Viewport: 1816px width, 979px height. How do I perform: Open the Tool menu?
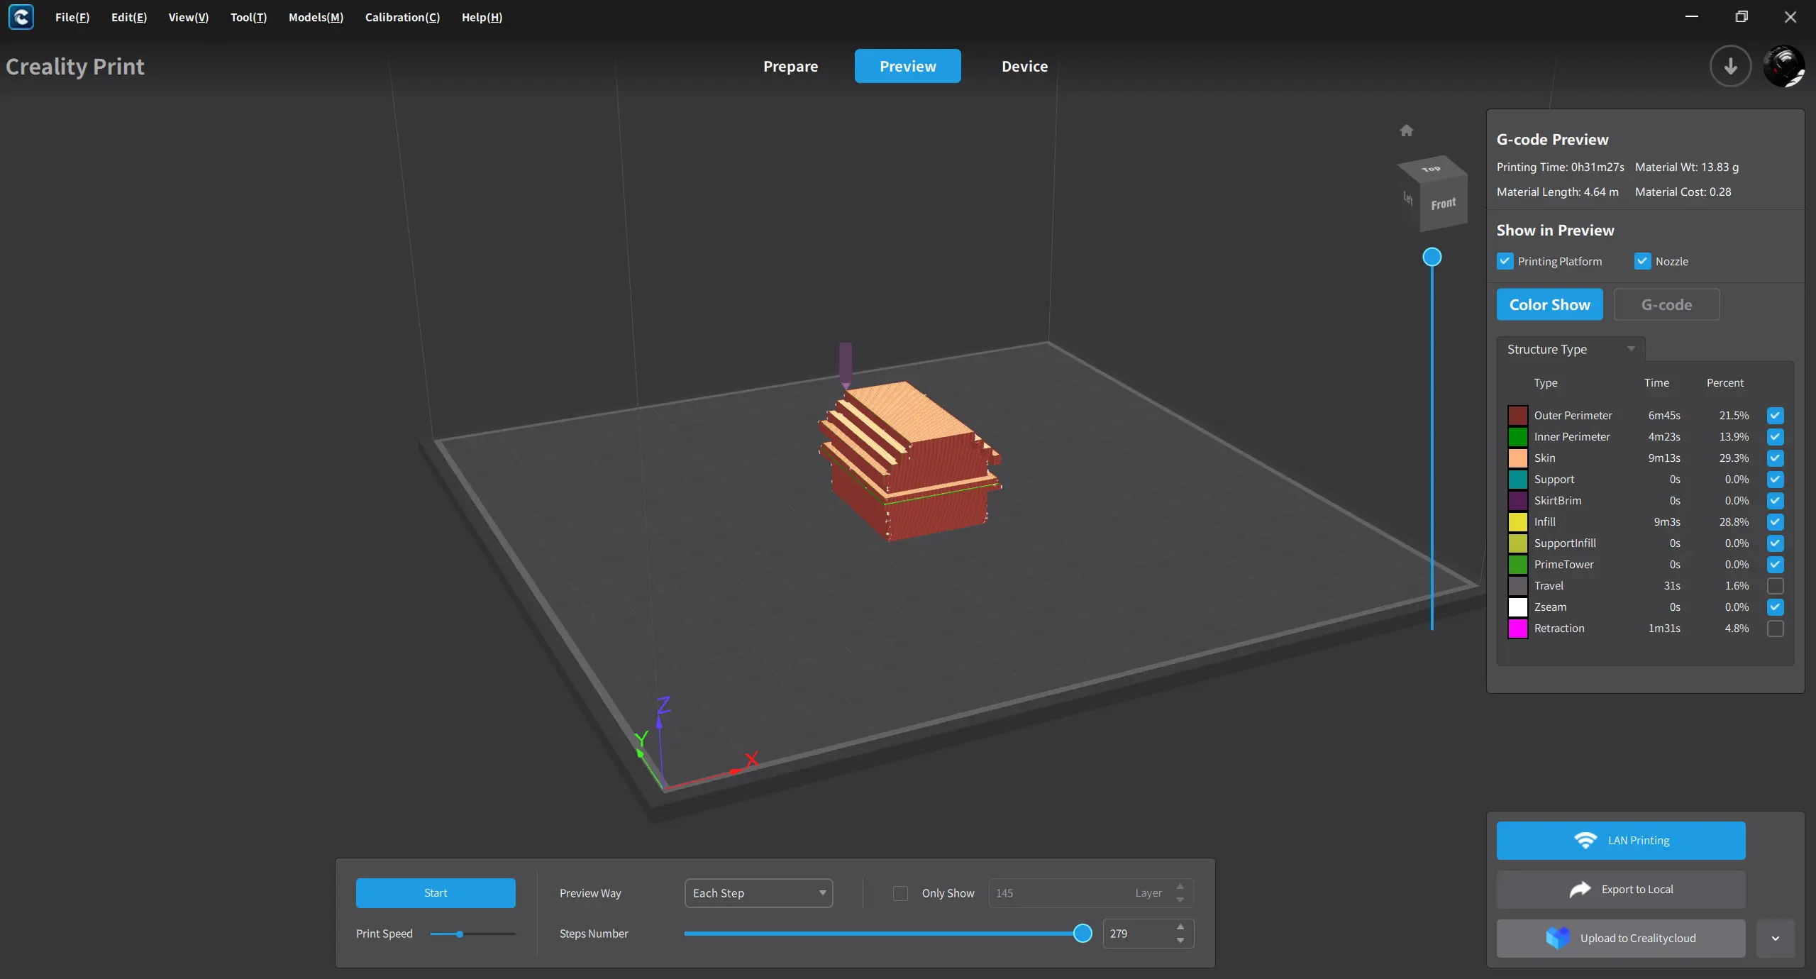coord(248,17)
